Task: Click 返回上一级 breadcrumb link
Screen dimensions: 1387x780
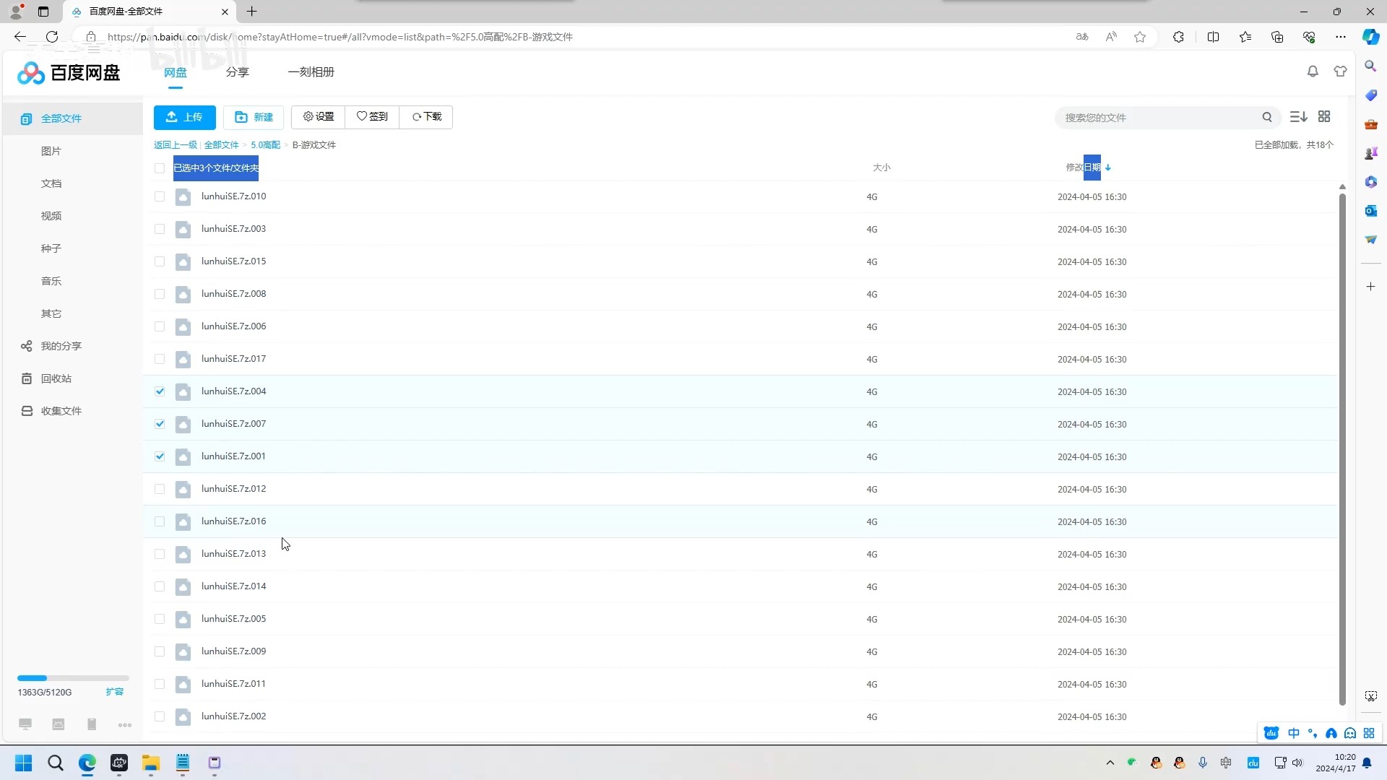Action: [x=175, y=145]
